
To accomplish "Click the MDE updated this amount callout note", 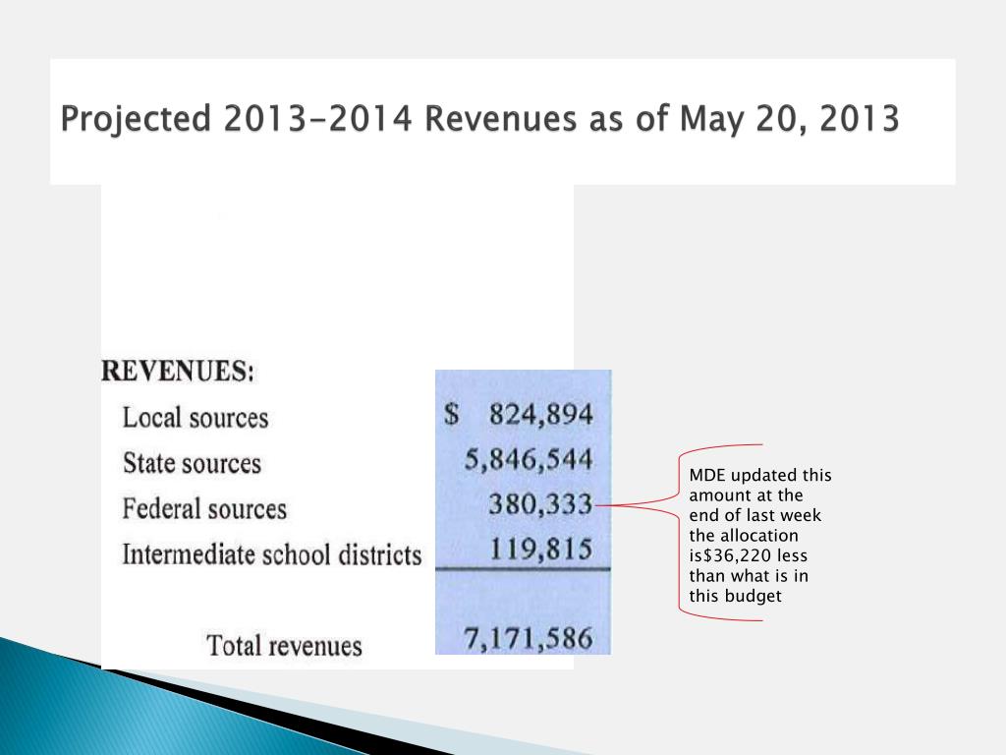I will click(x=759, y=536).
